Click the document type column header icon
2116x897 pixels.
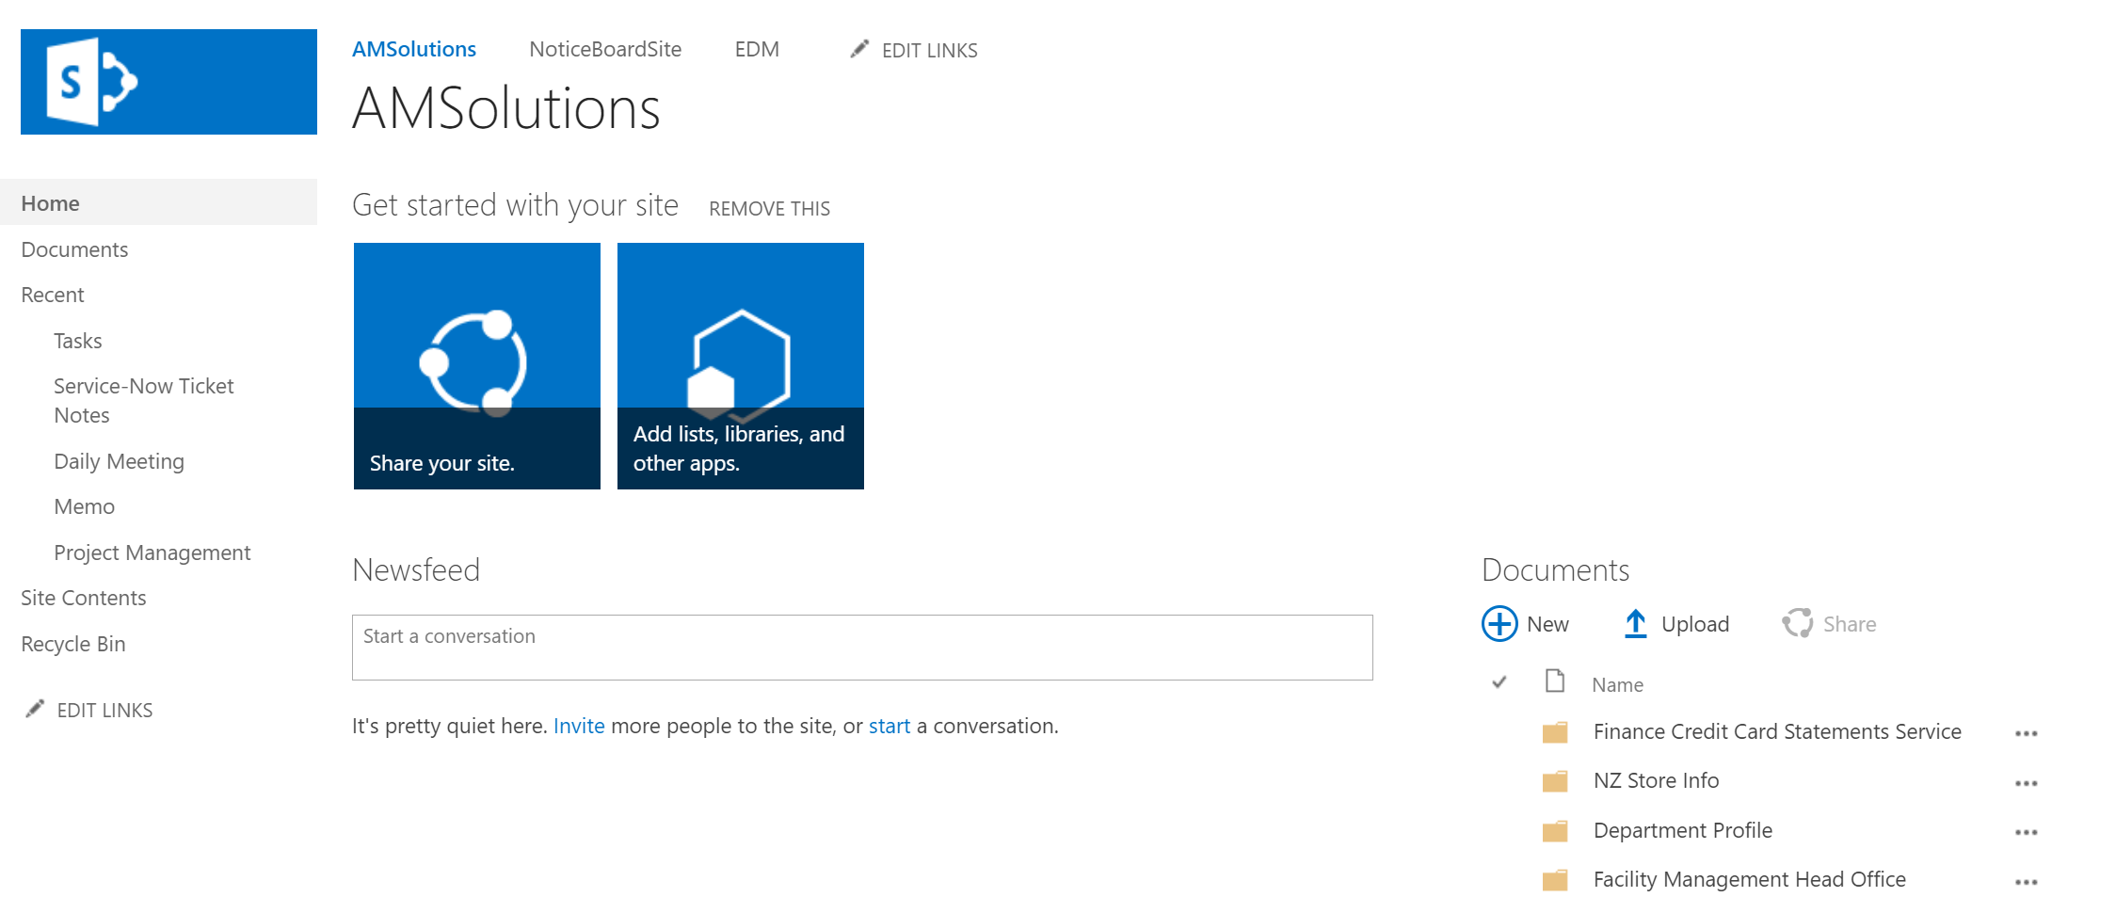(x=1555, y=681)
